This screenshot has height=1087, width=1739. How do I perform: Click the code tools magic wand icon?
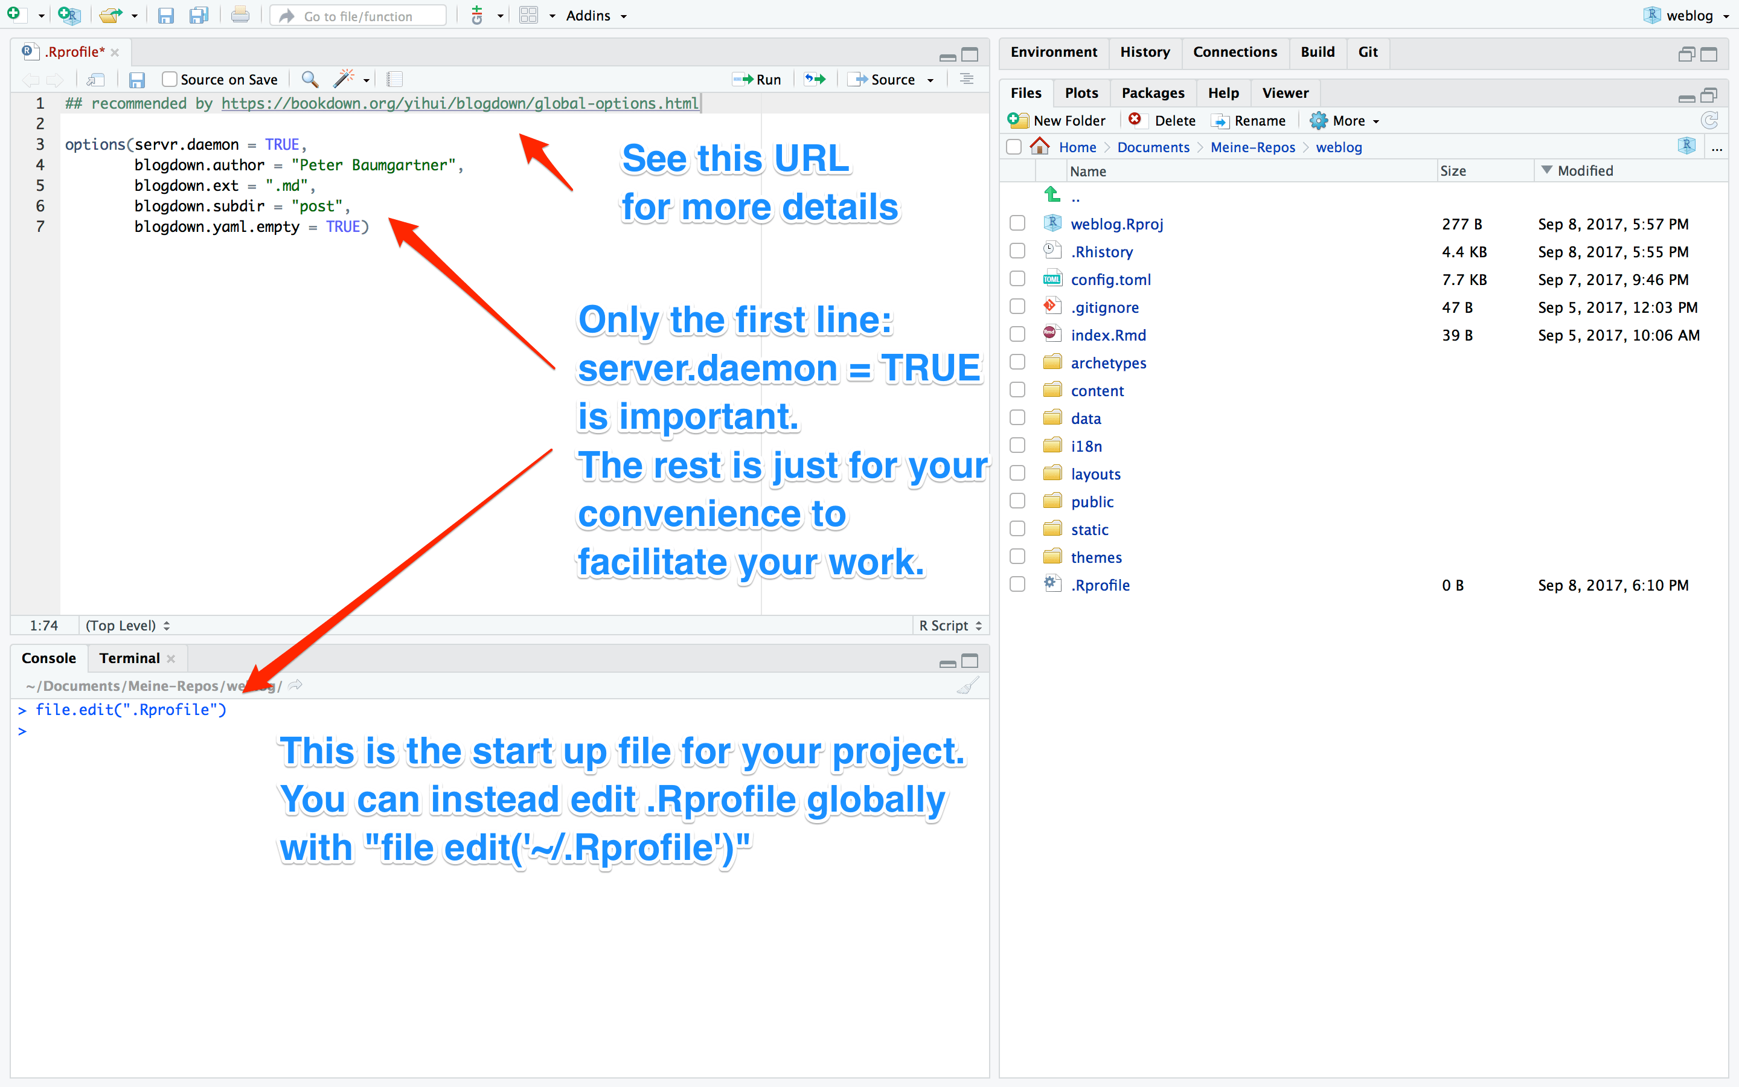point(344,79)
